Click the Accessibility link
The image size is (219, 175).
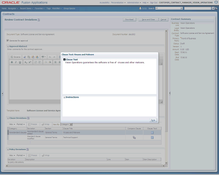pyautogui.click(x=104, y=3)
